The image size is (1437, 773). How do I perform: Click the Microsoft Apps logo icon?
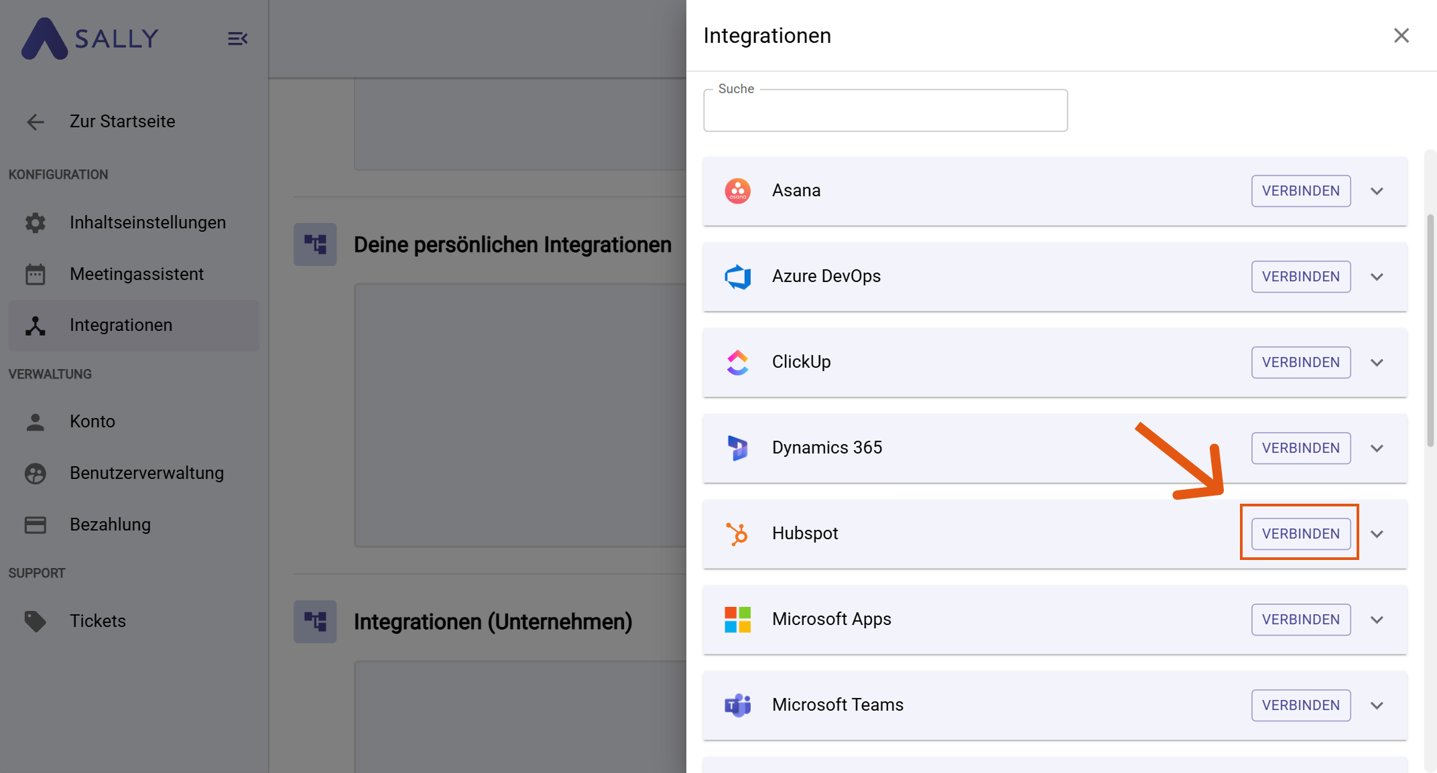pos(738,620)
